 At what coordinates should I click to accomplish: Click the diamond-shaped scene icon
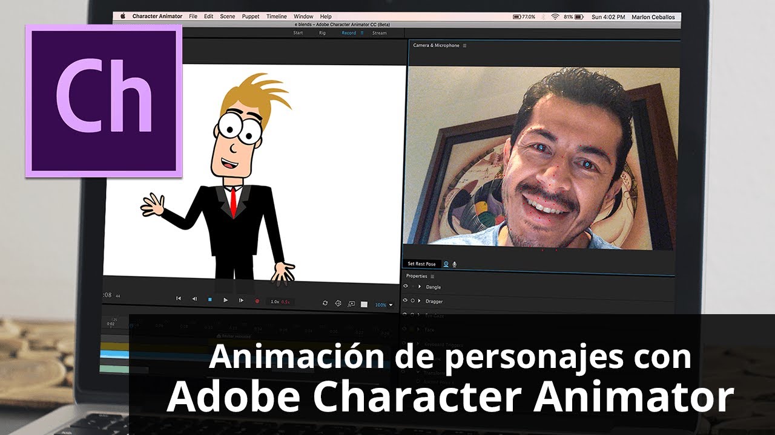(338, 303)
